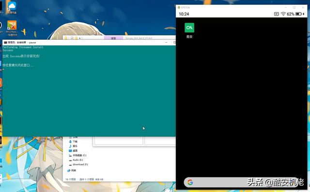310x192 pixels.
Task: Open the Downloads folder in Explorer sidebar
Action: 73,142
